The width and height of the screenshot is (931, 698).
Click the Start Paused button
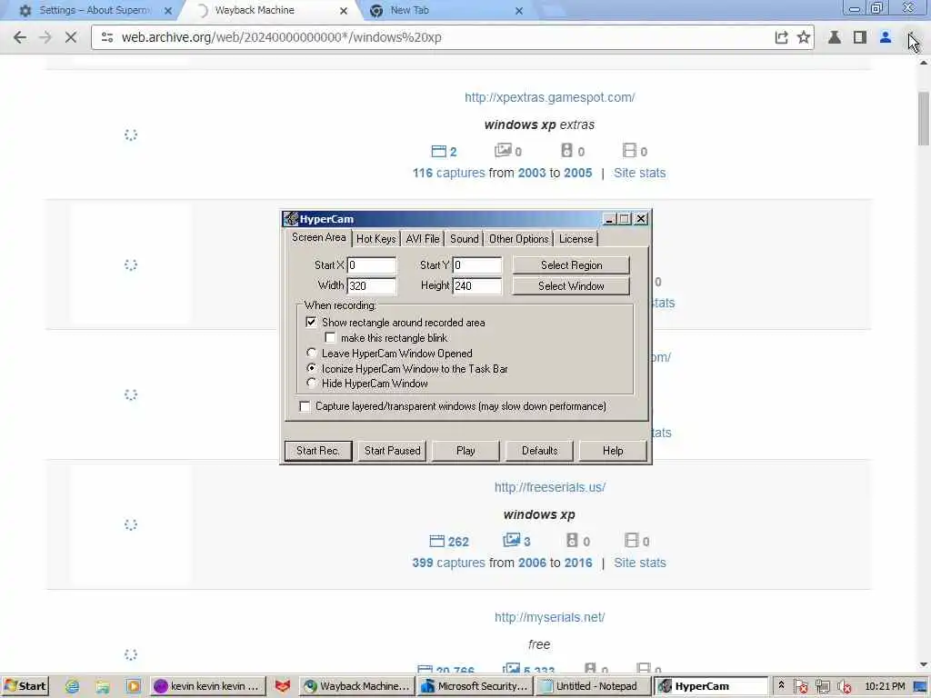[x=392, y=451]
